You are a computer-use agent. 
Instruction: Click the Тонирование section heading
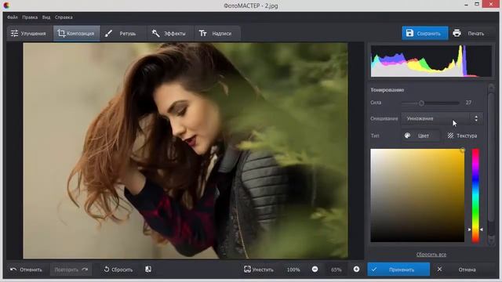pyautogui.click(x=387, y=90)
